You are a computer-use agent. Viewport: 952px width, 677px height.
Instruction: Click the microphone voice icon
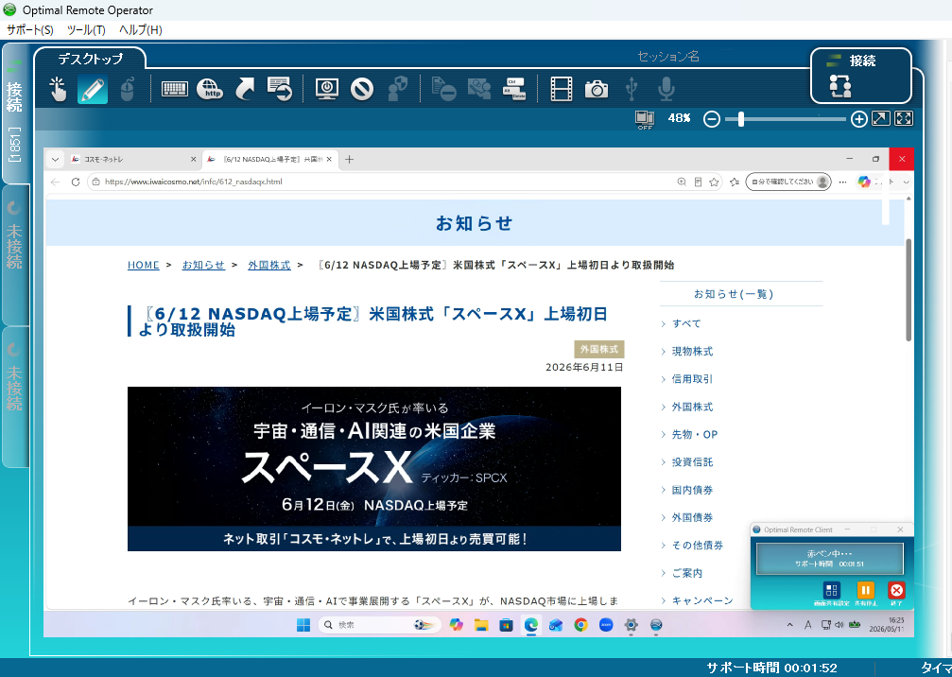(666, 89)
